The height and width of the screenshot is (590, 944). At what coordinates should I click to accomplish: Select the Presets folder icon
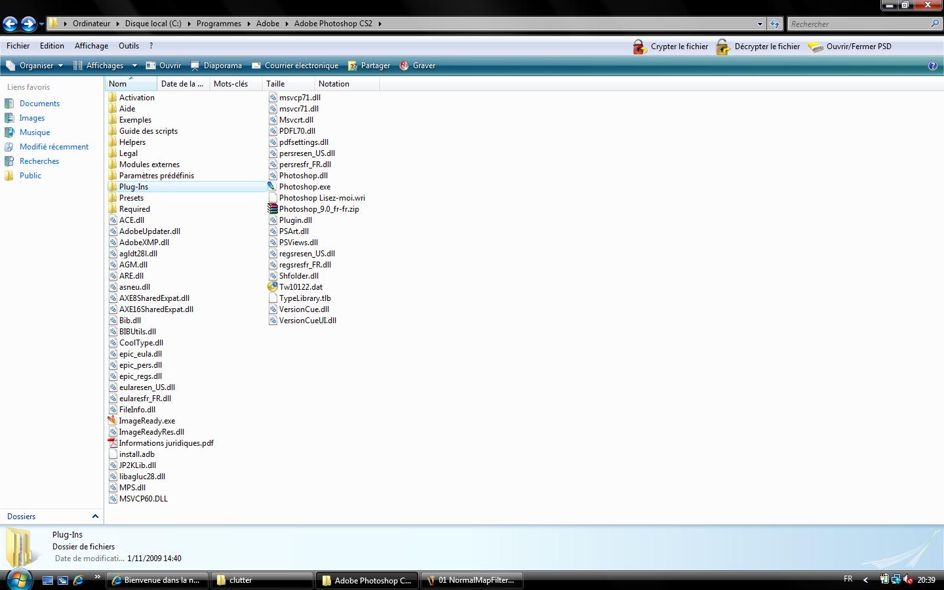point(113,198)
